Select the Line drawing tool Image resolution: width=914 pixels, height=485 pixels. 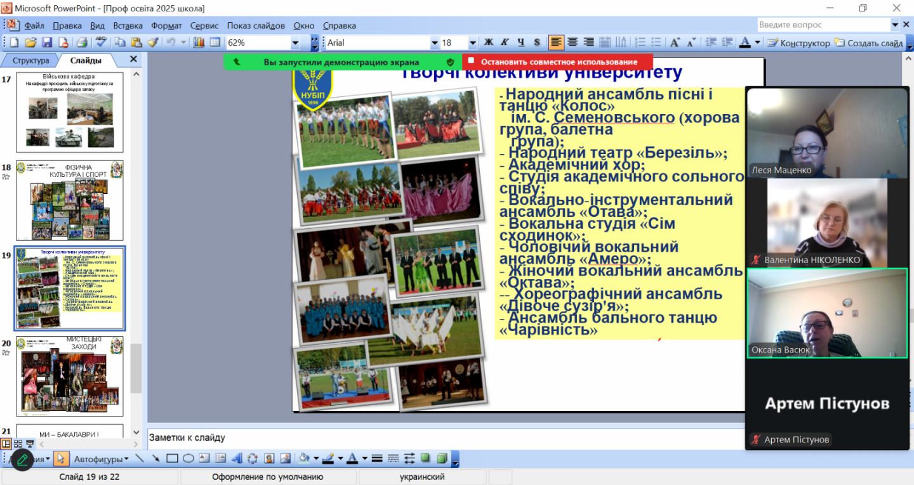pos(140,458)
